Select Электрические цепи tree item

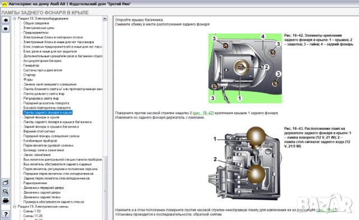[x=39, y=28]
